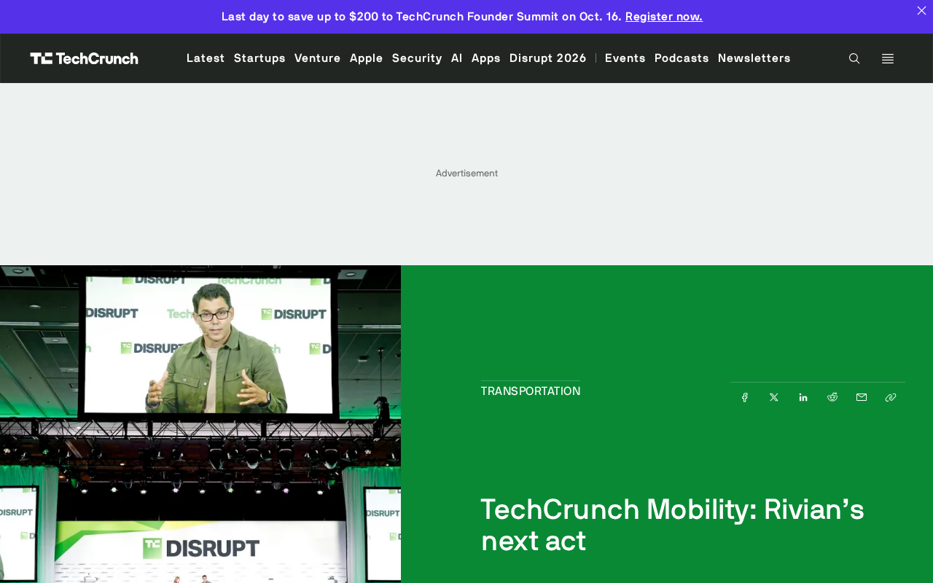Open the Newsletters page

(754, 58)
